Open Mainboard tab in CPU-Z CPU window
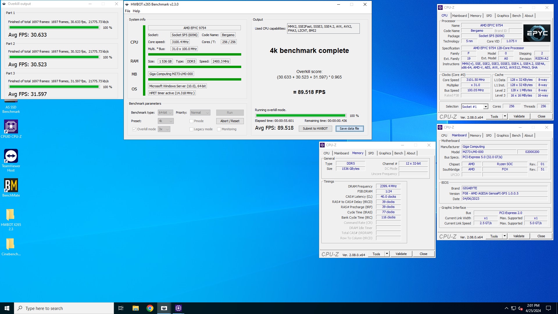This screenshot has height=314, width=558. pyautogui.click(x=459, y=16)
